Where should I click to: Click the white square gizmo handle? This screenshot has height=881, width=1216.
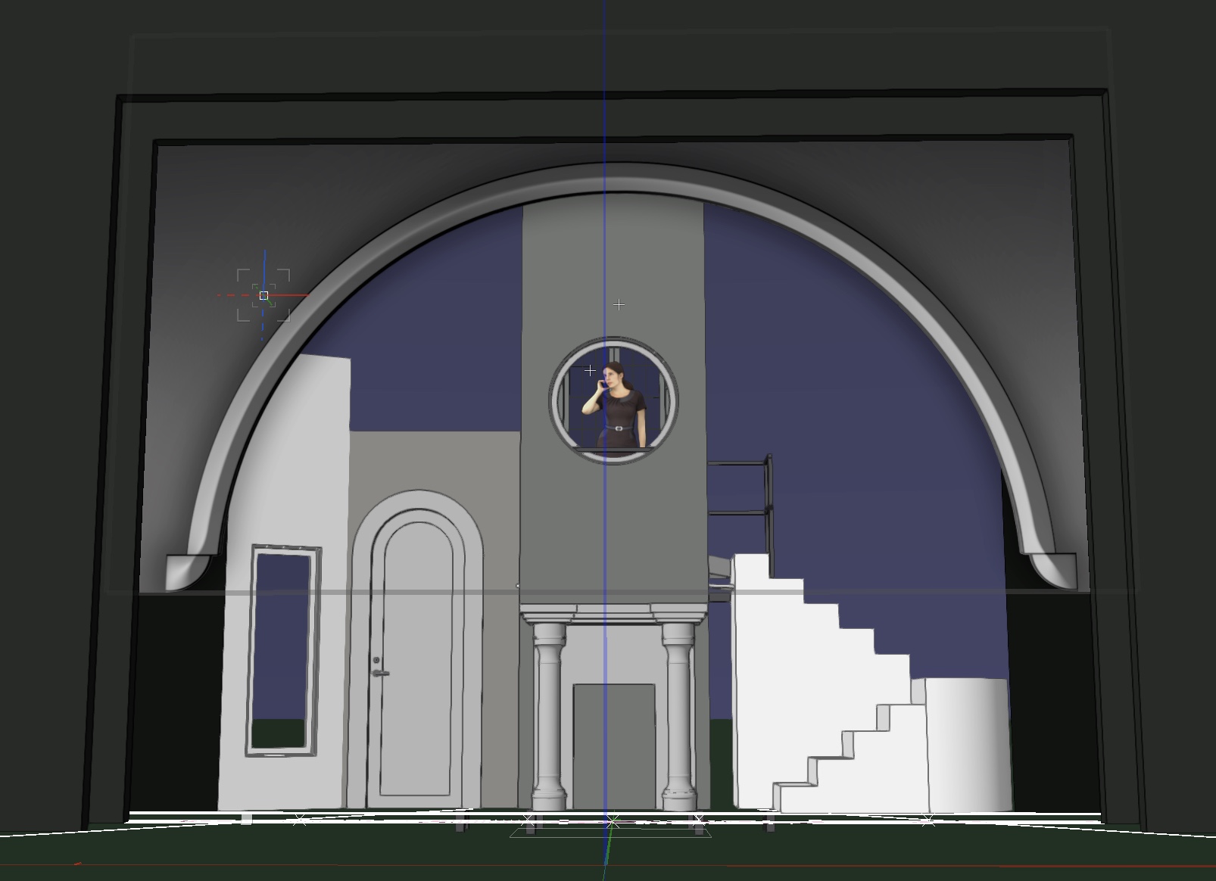click(263, 295)
